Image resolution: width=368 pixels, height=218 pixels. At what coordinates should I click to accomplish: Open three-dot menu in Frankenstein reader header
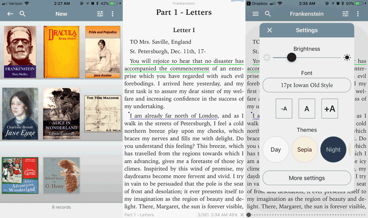click(358, 14)
